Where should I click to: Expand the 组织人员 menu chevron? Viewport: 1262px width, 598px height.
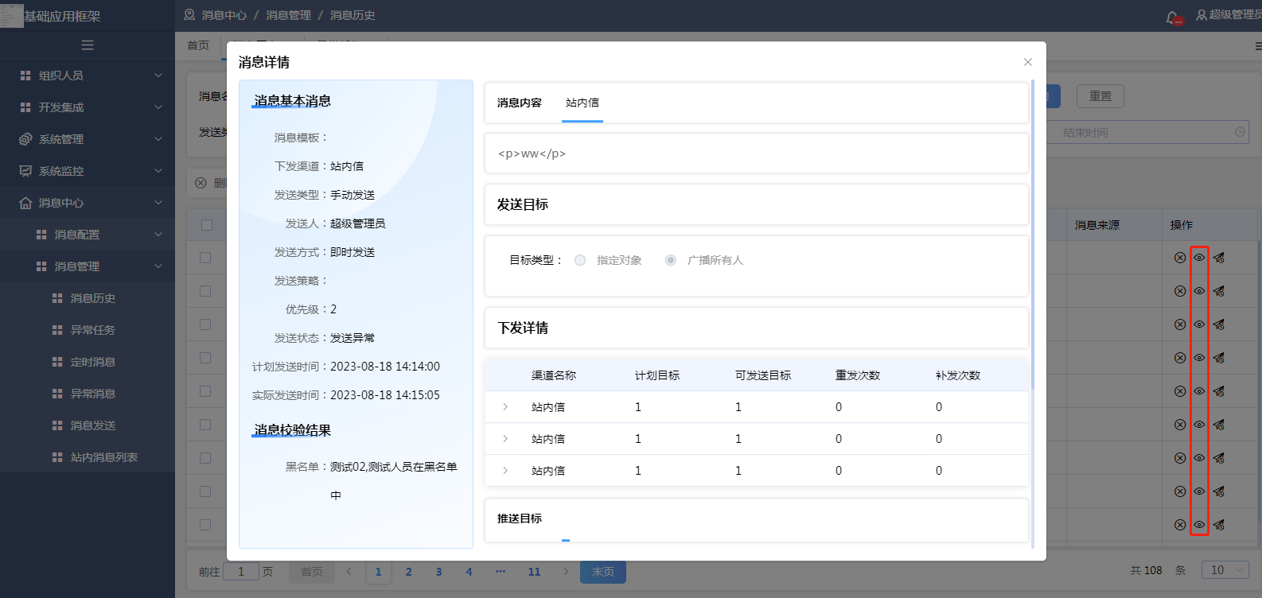pyautogui.click(x=158, y=76)
